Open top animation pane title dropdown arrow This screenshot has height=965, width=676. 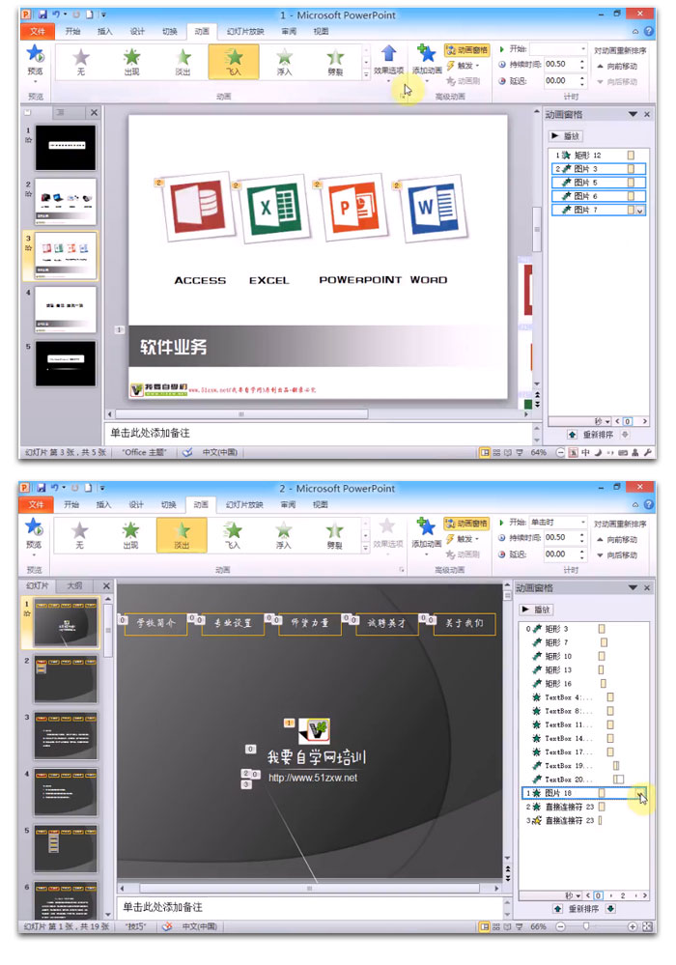click(x=633, y=115)
